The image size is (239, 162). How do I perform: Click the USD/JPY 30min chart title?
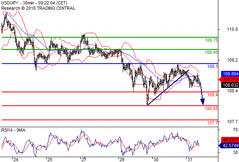pyautogui.click(x=34, y=3)
